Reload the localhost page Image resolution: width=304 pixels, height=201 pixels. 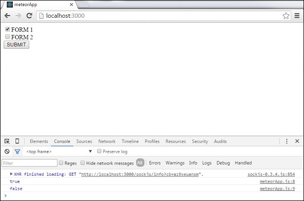(x=29, y=16)
